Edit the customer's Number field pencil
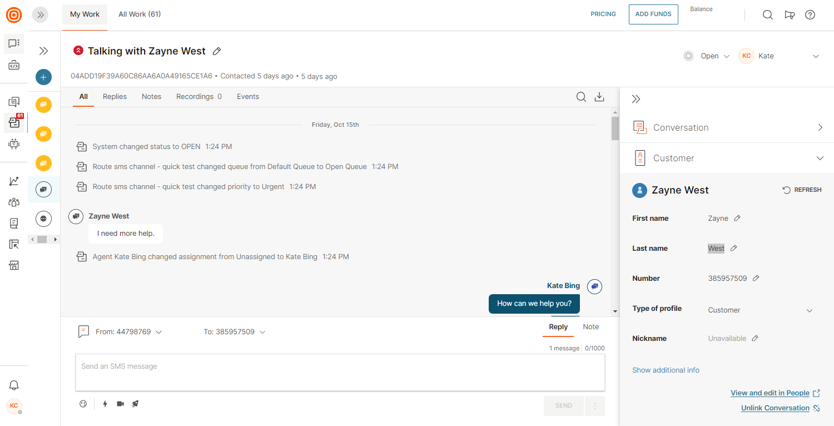Viewport: 834px width, 426px height. pyautogui.click(x=756, y=278)
